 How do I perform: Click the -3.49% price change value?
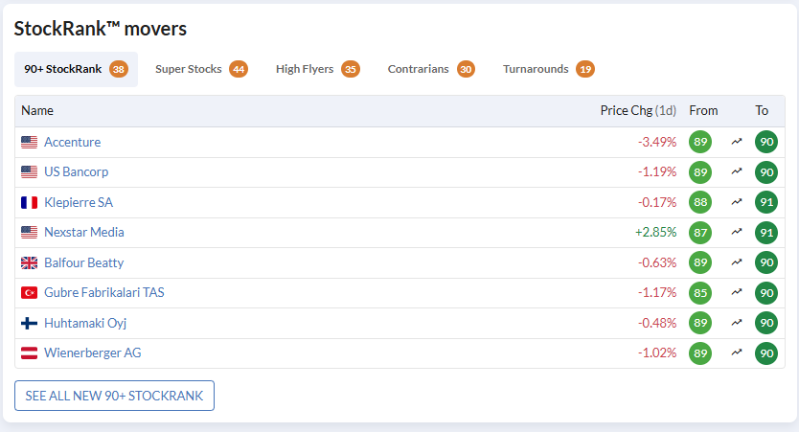657,142
